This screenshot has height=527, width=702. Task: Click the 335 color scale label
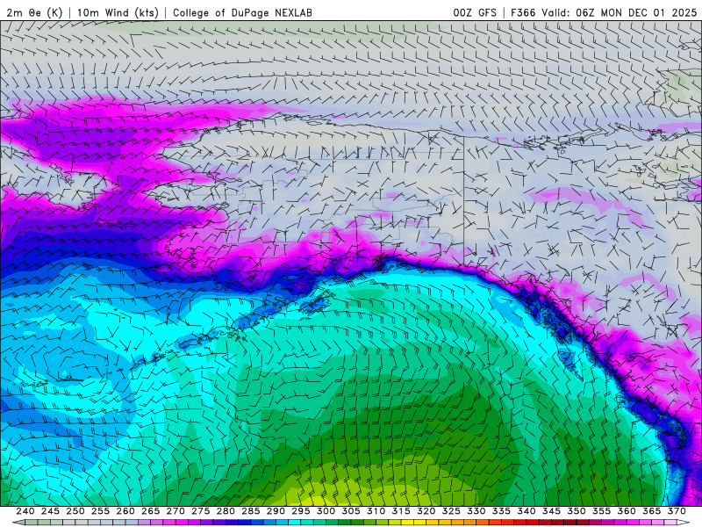[501, 511]
